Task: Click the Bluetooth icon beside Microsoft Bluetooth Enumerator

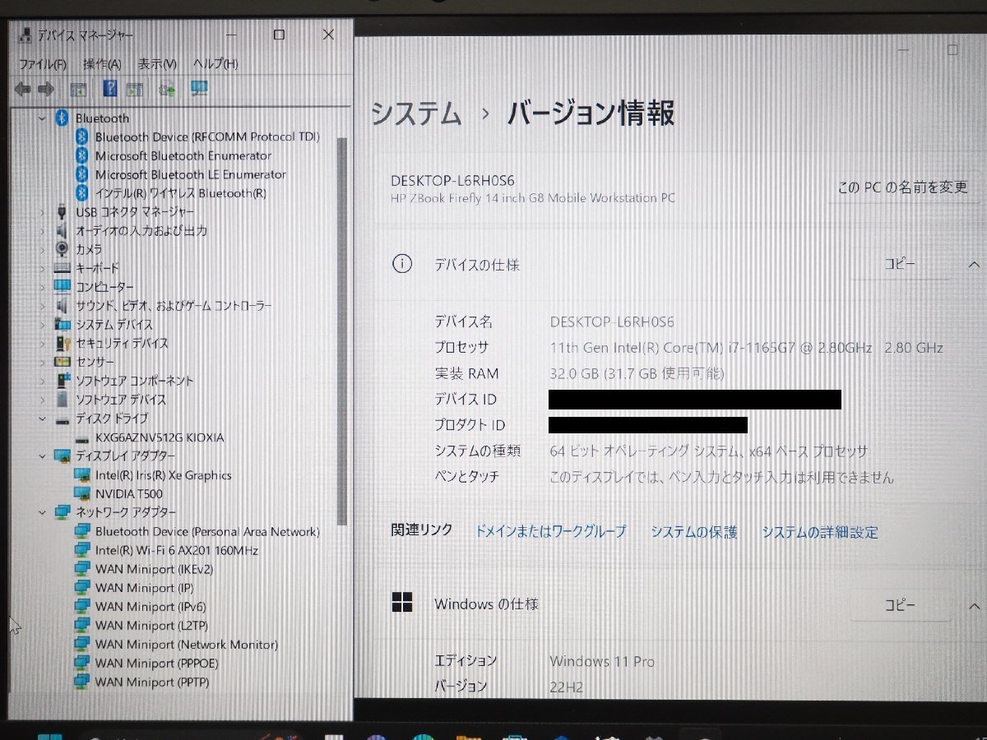Action: [81, 155]
